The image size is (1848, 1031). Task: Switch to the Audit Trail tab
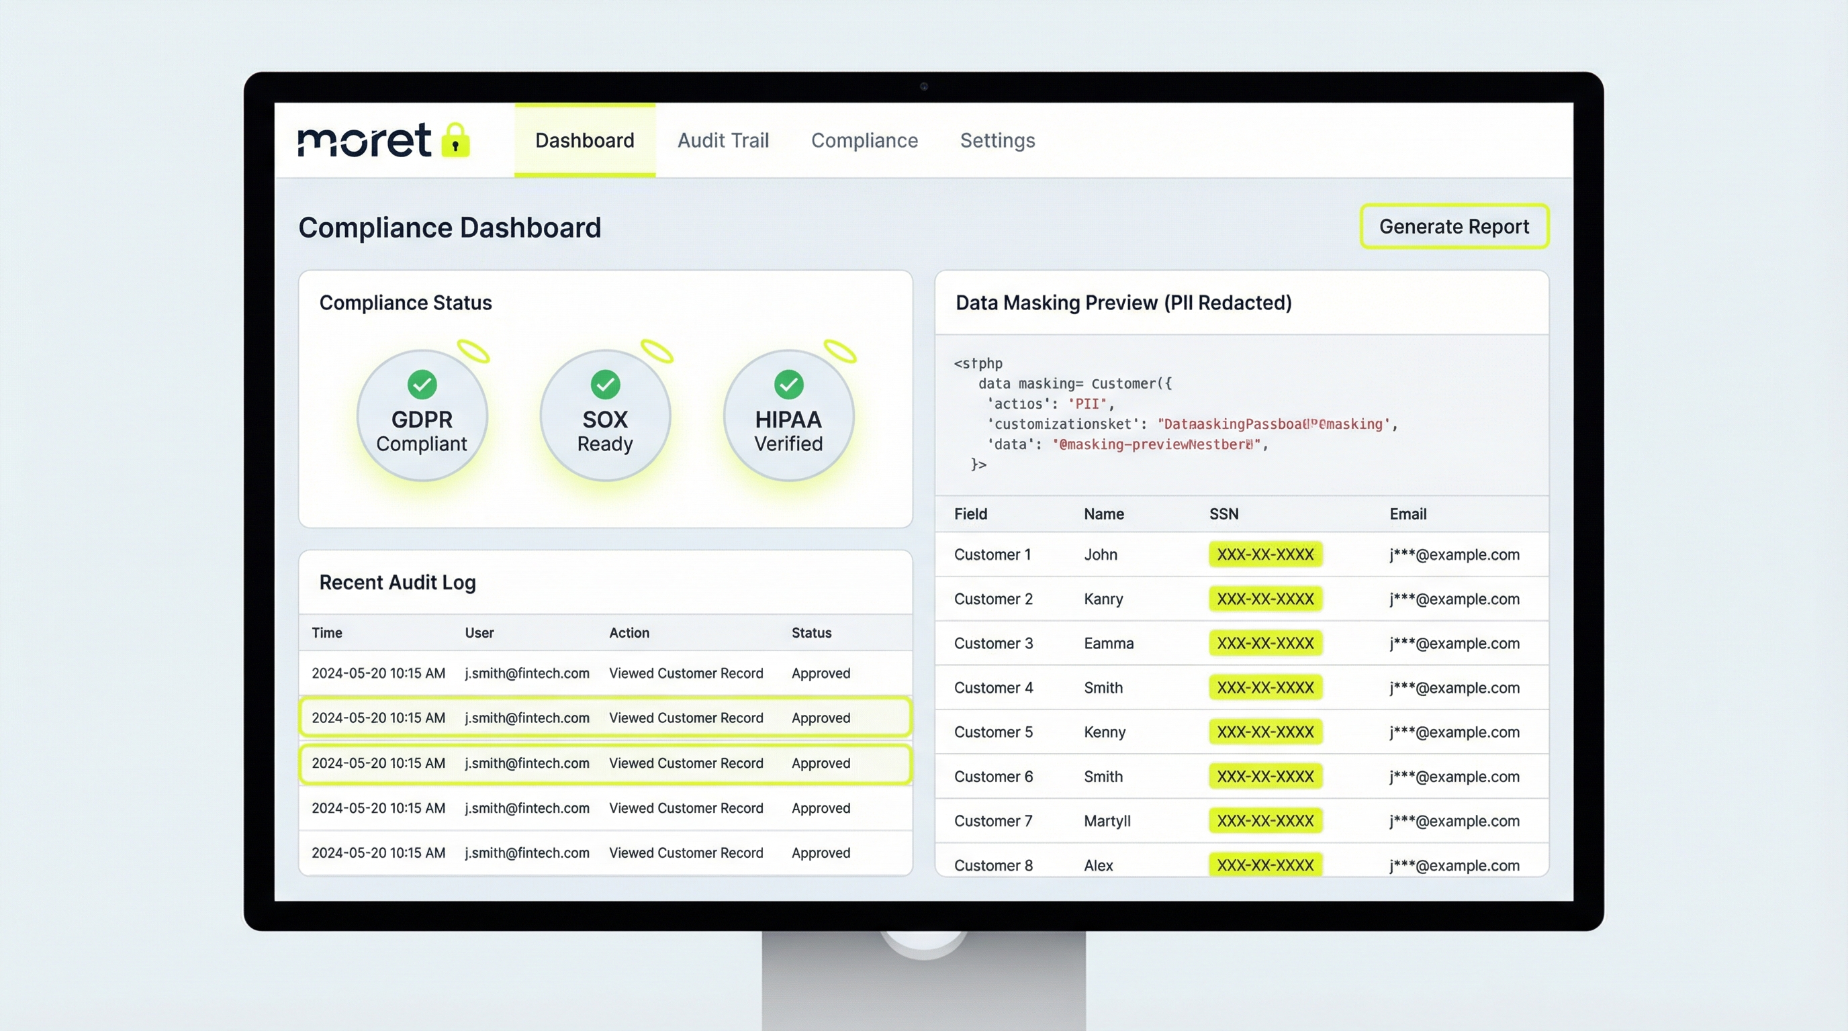[x=723, y=140]
